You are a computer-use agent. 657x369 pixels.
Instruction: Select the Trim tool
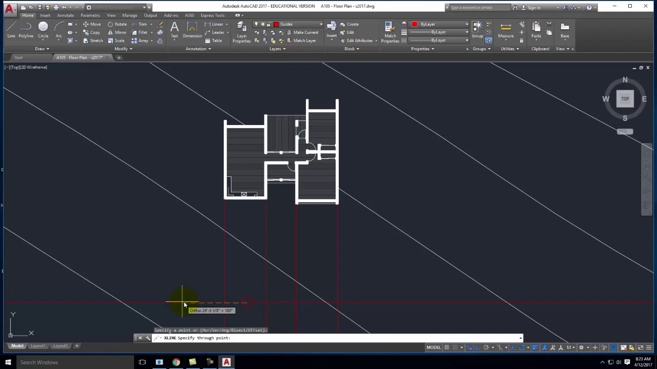(142, 24)
